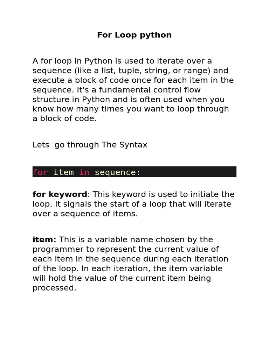The image size is (269, 358).
Task: Click the word 'item' in the code line
Action: (x=63, y=172)
